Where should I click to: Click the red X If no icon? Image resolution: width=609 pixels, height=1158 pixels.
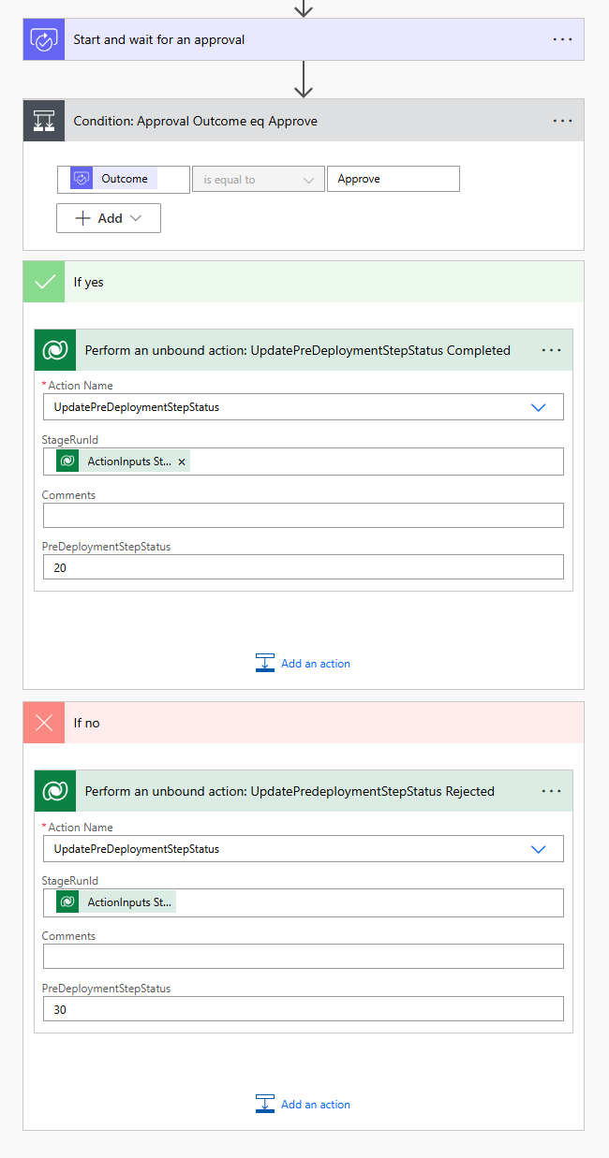pos(44,723)
